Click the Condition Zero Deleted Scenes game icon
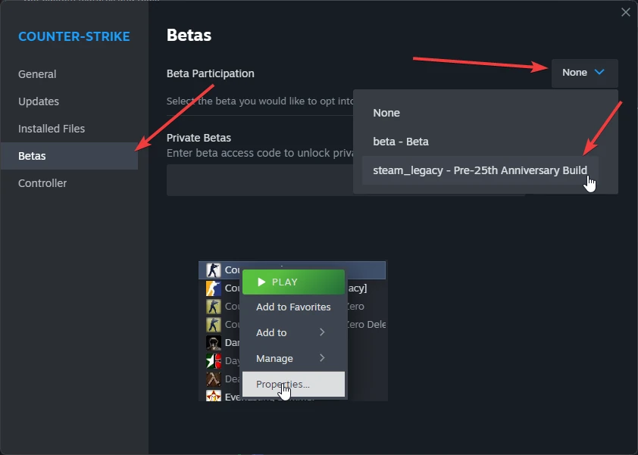The height and width of the screenshot is (455, 638). [213, 325]
